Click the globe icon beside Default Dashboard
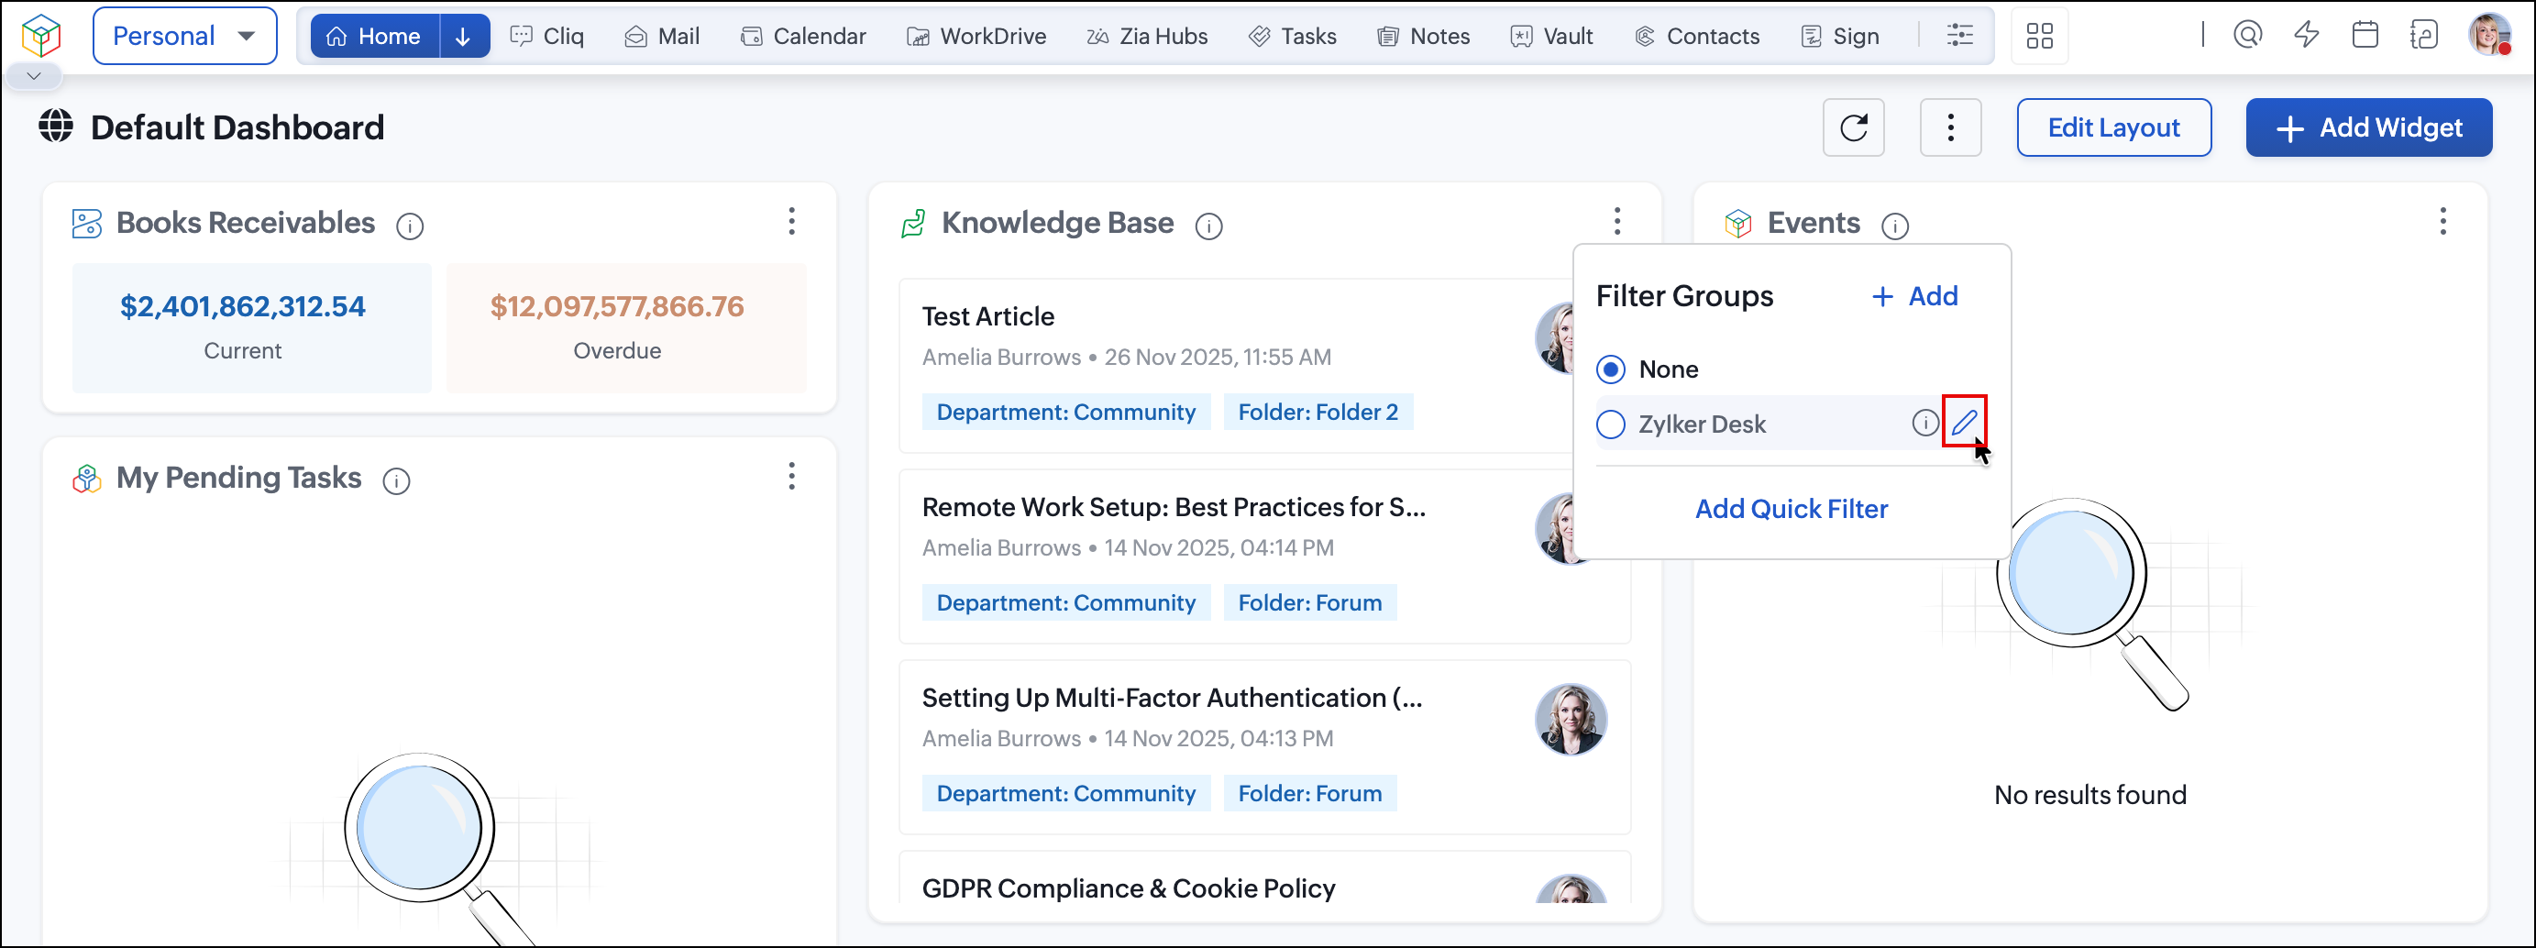This screenshot has height=948, width=2536. click(56, 127)
